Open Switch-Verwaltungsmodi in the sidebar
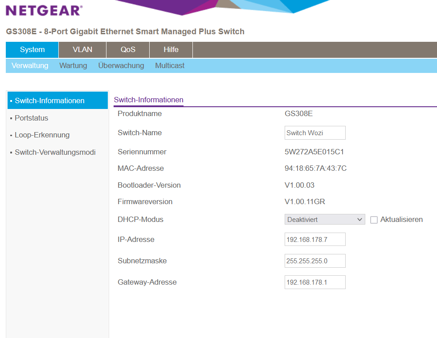 [x=55, y=152]
